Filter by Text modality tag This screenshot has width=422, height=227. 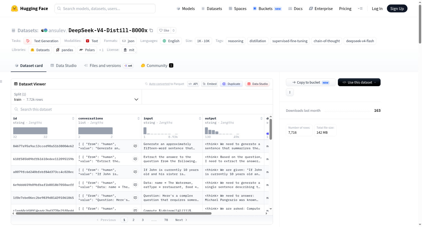coord(92,41)
